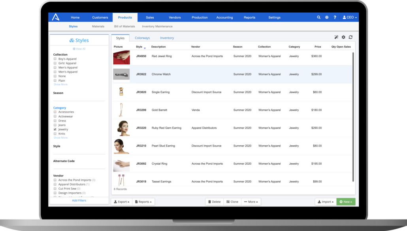
Task: Click the Clone button
Action: [232, 202]
